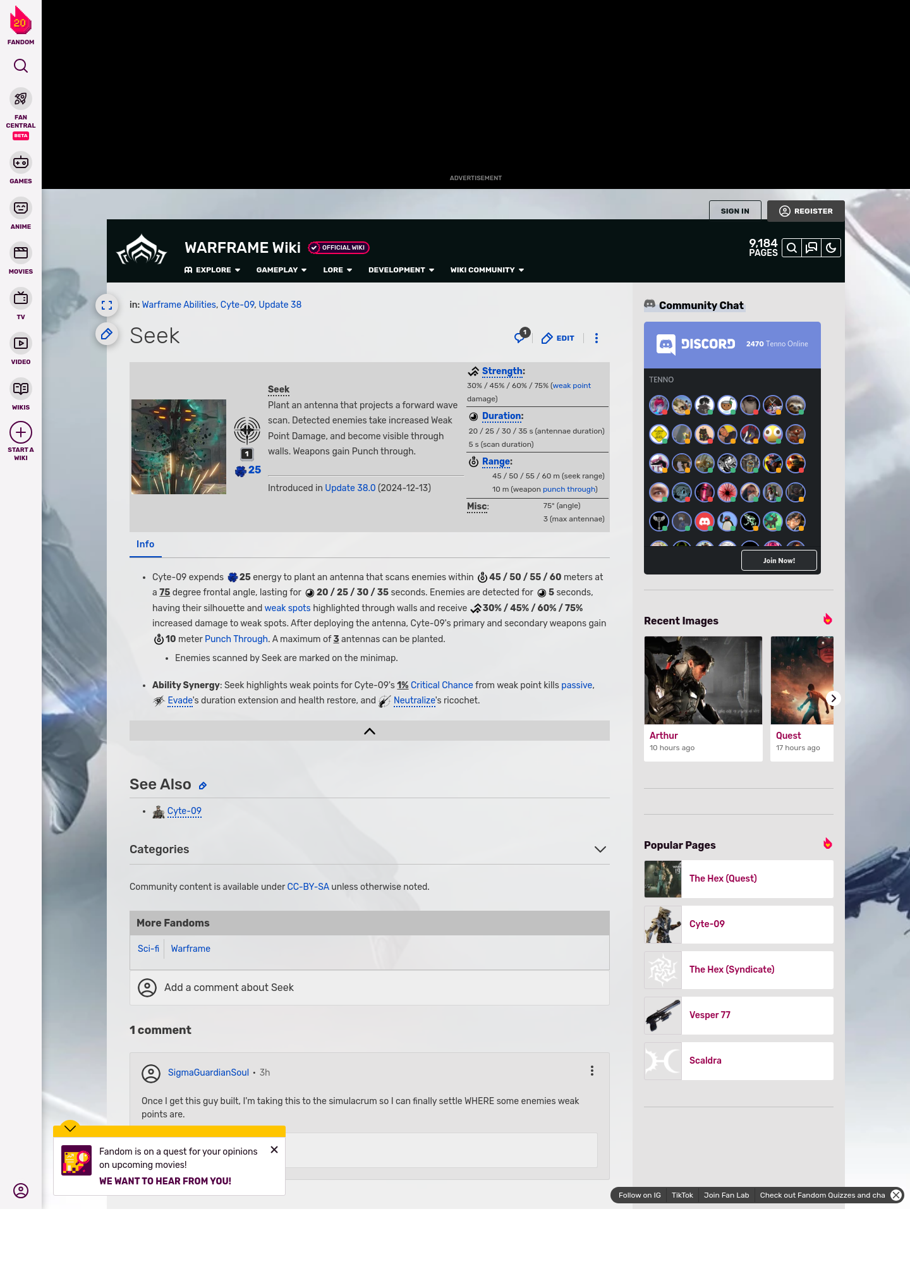
Task: Open the Seek ability thumbnail image
Action: pyautogui.click(x=179, y=447)
